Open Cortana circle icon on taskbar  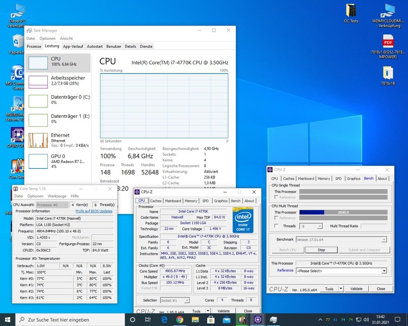tap(133, 319)
